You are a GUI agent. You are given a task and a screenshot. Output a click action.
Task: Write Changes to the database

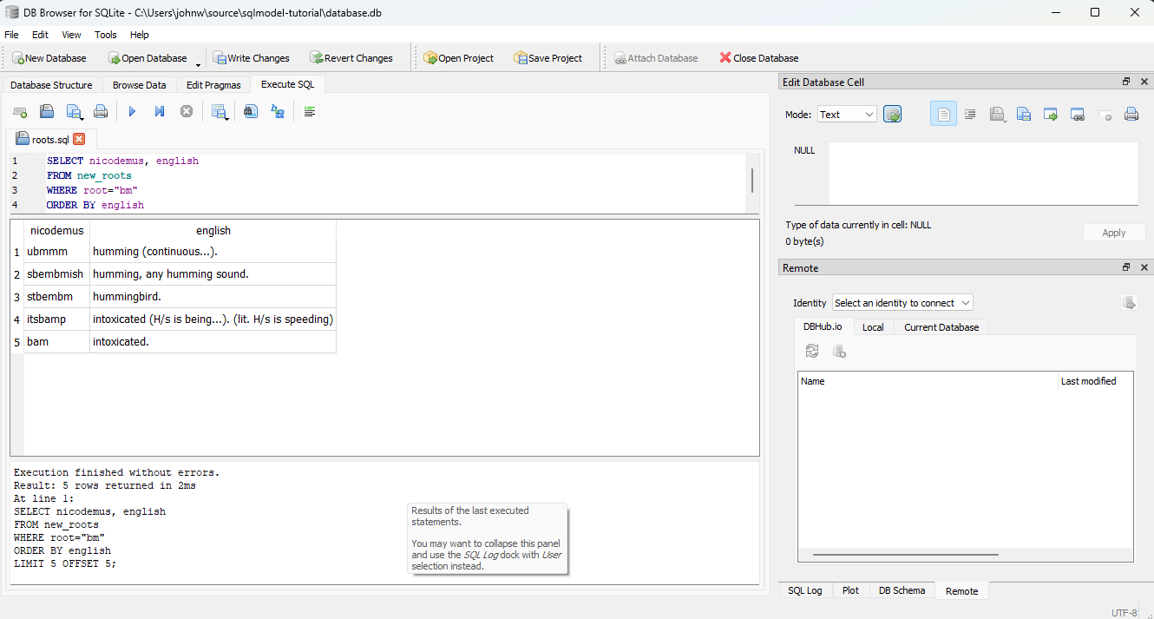252,58
